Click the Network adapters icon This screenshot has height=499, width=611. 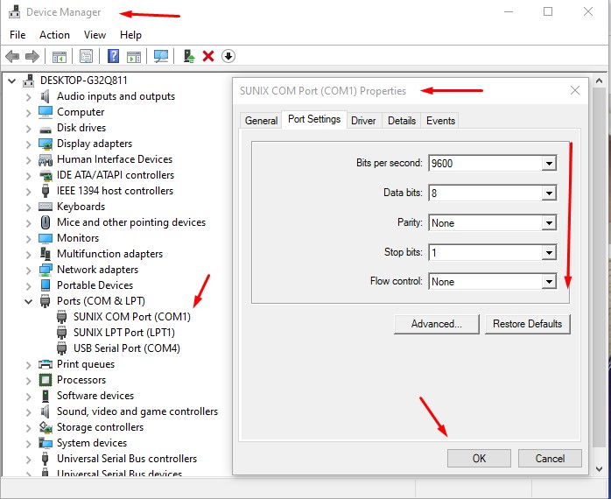46,270
